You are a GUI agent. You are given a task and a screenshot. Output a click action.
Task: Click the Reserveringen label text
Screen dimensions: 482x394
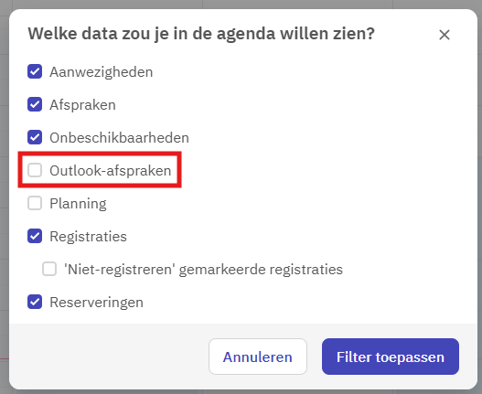click(x=97, y=303)
